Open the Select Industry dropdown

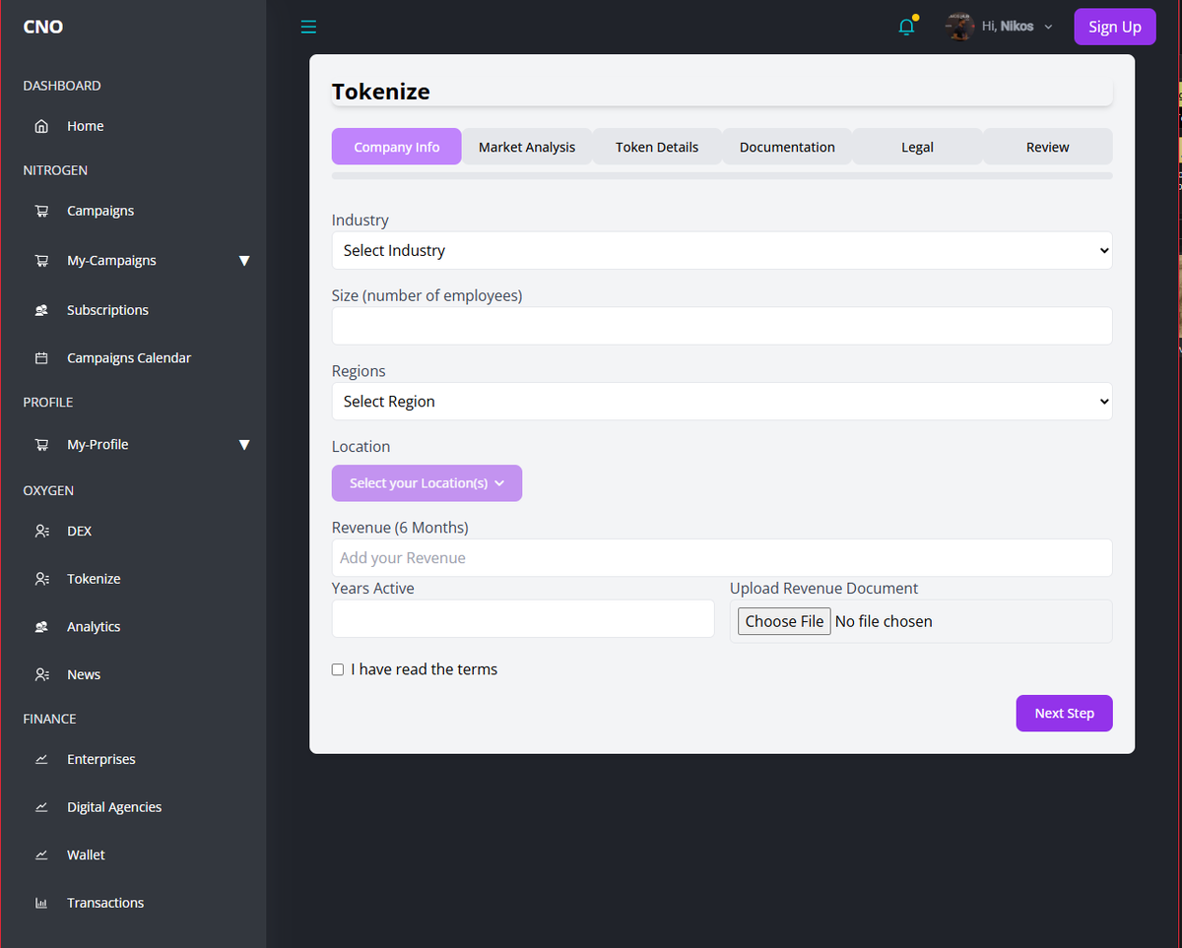pos(722,250)
